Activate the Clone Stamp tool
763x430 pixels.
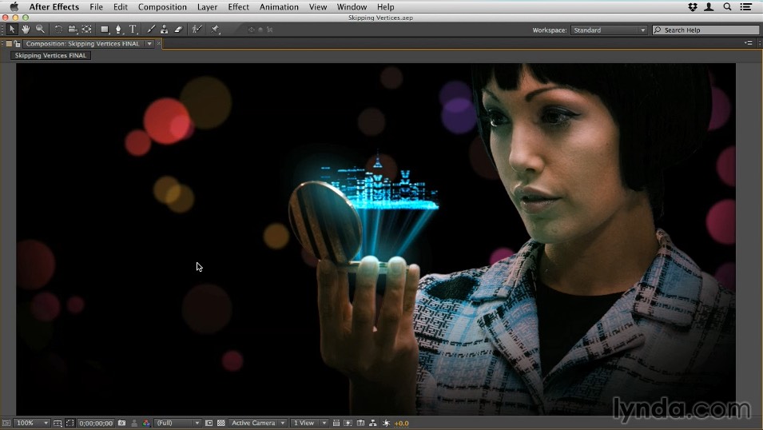[x=164, y=30]
